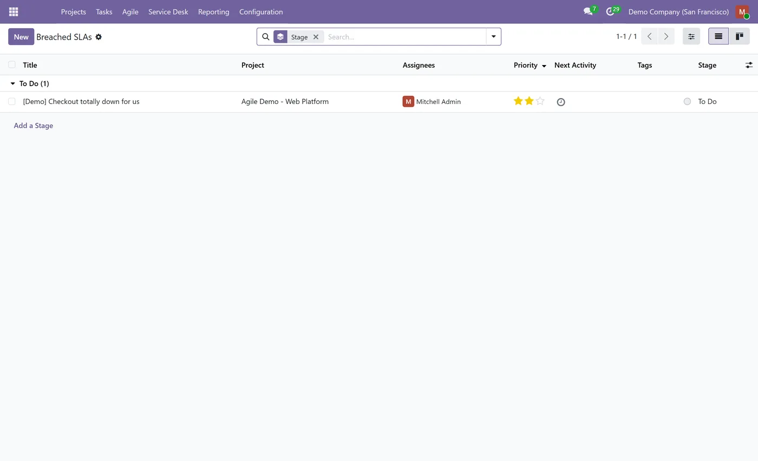Viewport: 758px width, 461px height.
Task: Open the Service Desk menu
Action: coord(168,11)
